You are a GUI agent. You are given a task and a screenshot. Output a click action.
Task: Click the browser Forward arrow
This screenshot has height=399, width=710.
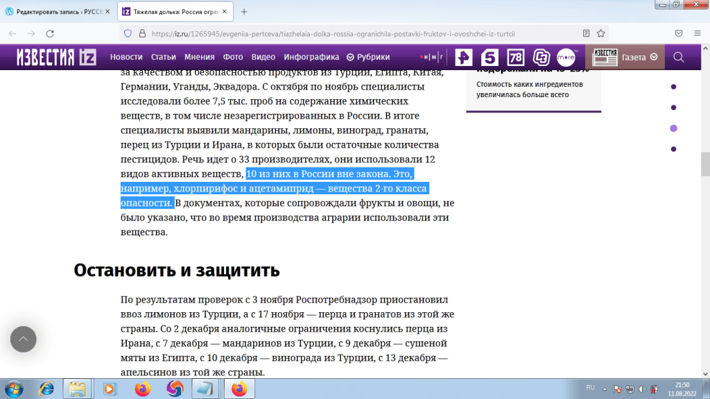coord(31,33)
